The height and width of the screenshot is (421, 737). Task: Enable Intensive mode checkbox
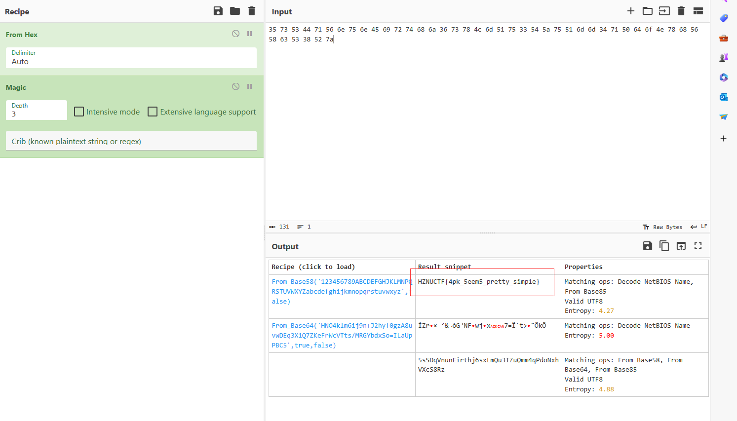[x=79, y=112]
